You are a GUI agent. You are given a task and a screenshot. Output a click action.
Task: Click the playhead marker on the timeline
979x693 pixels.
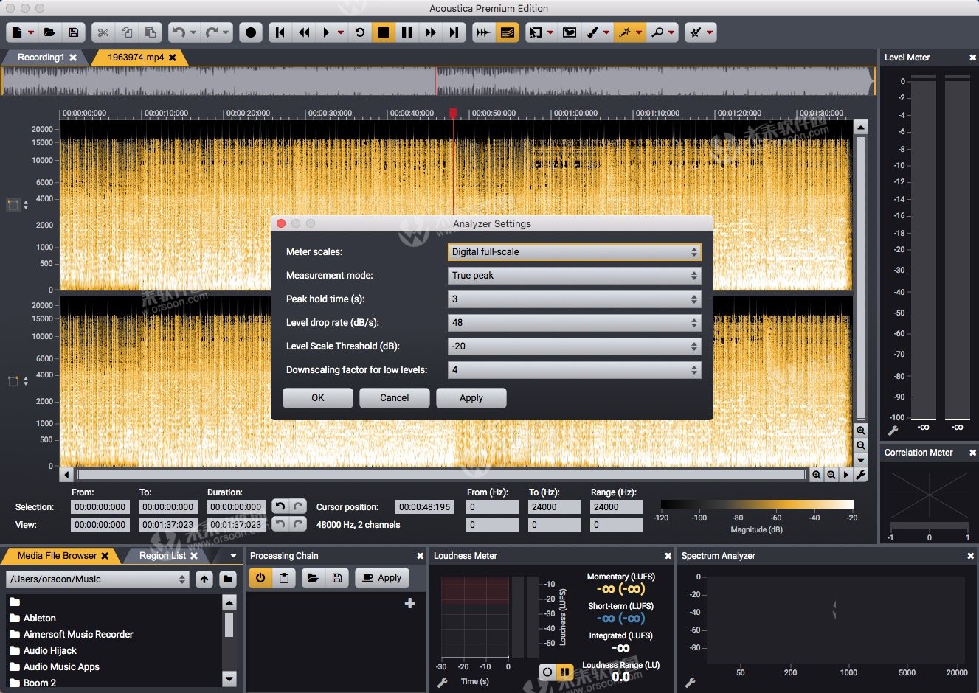(453, 114)
